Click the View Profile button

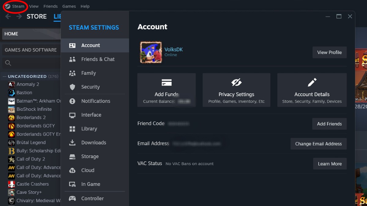click(x=329, y=52)
